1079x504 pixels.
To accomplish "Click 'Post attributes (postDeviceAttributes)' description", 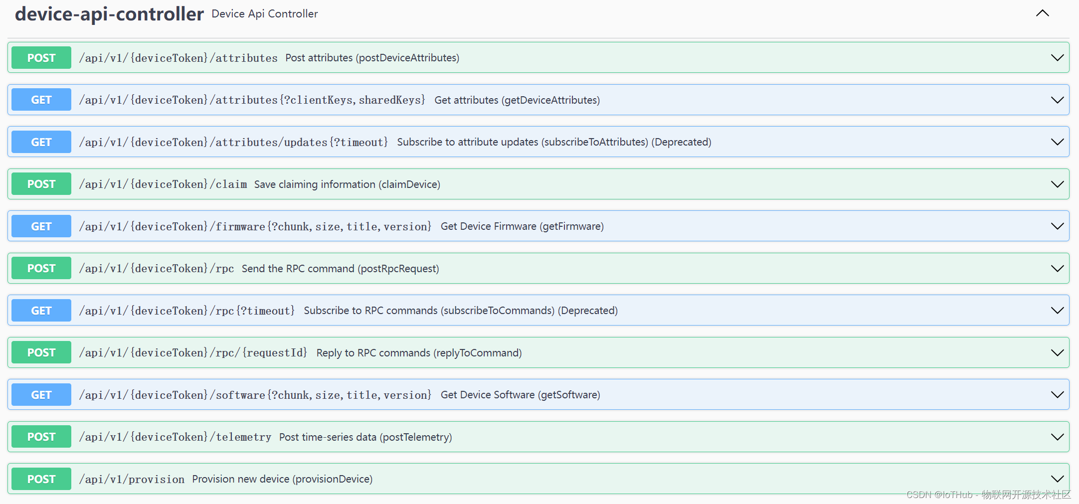I will (x=372, y=58).
